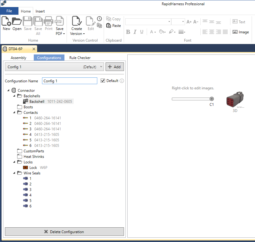This screenshot has height=242, width=255.
Task: Toggle Italic formatting
Action: (x=135, y=32)
